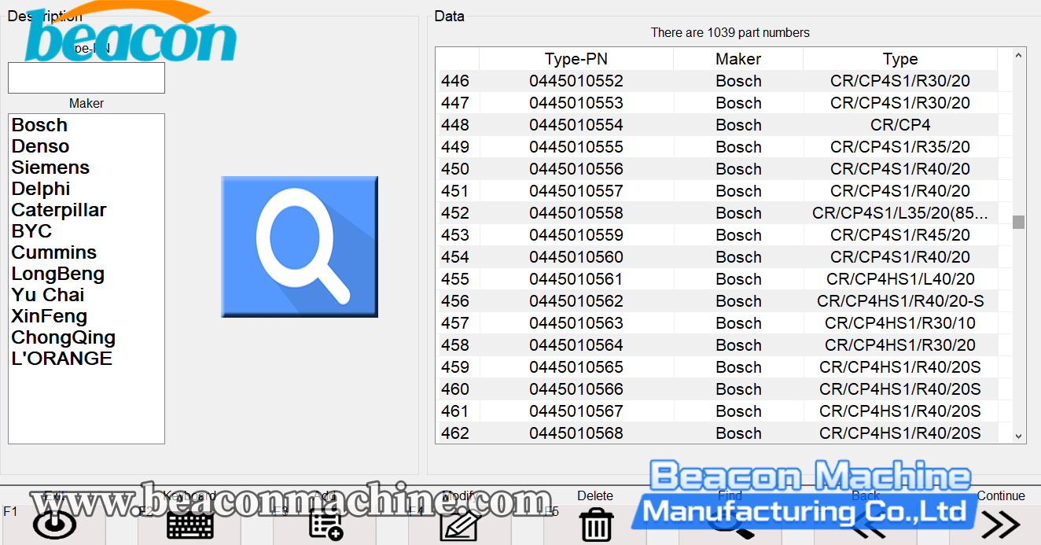The width and height of the screenshot is (1041, 545).
Task: Pick LongBeng in the Maker list
Action: (x=58, y=274)
